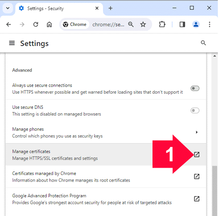Open the side panel icon

point(182,24)
